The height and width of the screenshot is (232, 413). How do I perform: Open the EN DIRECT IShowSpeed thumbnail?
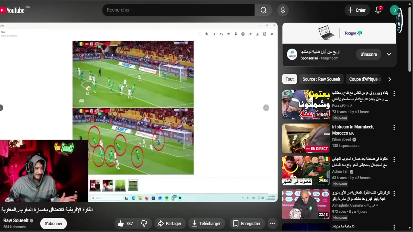click(306, 138)
